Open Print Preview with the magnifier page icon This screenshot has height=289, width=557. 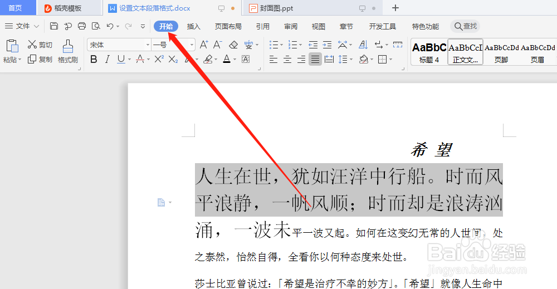click(x=96, y=26)
